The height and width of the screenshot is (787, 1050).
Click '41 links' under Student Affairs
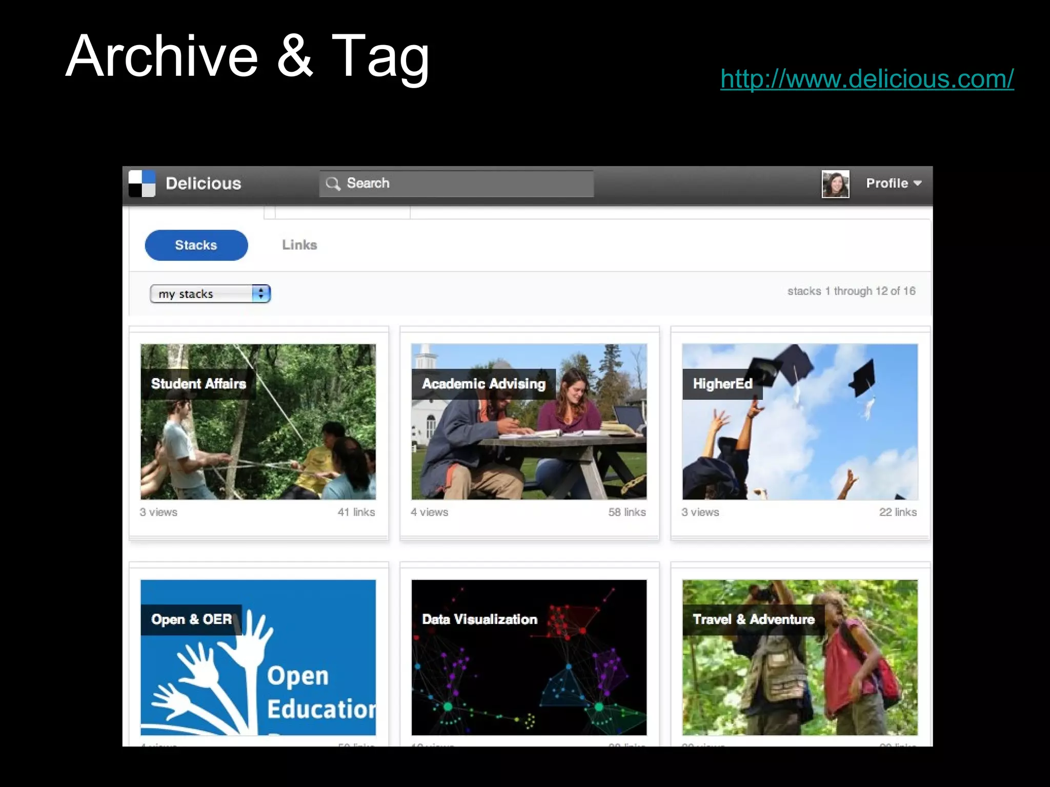point(356,512)
